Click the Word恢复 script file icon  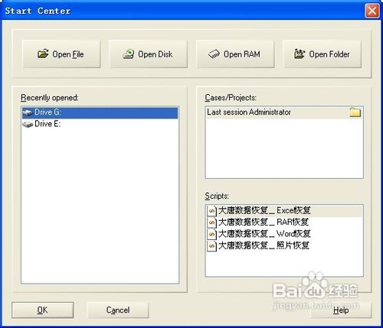pos(211,234)
